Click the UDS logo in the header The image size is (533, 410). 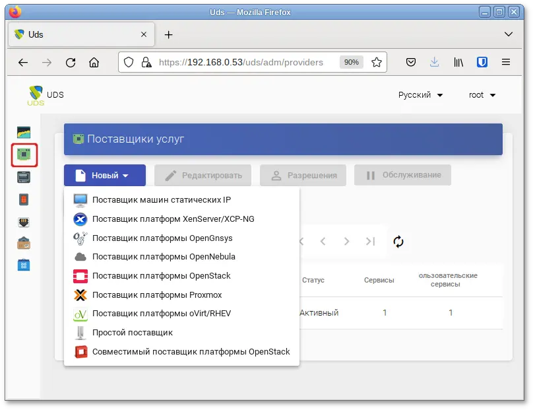click(36, 94)
